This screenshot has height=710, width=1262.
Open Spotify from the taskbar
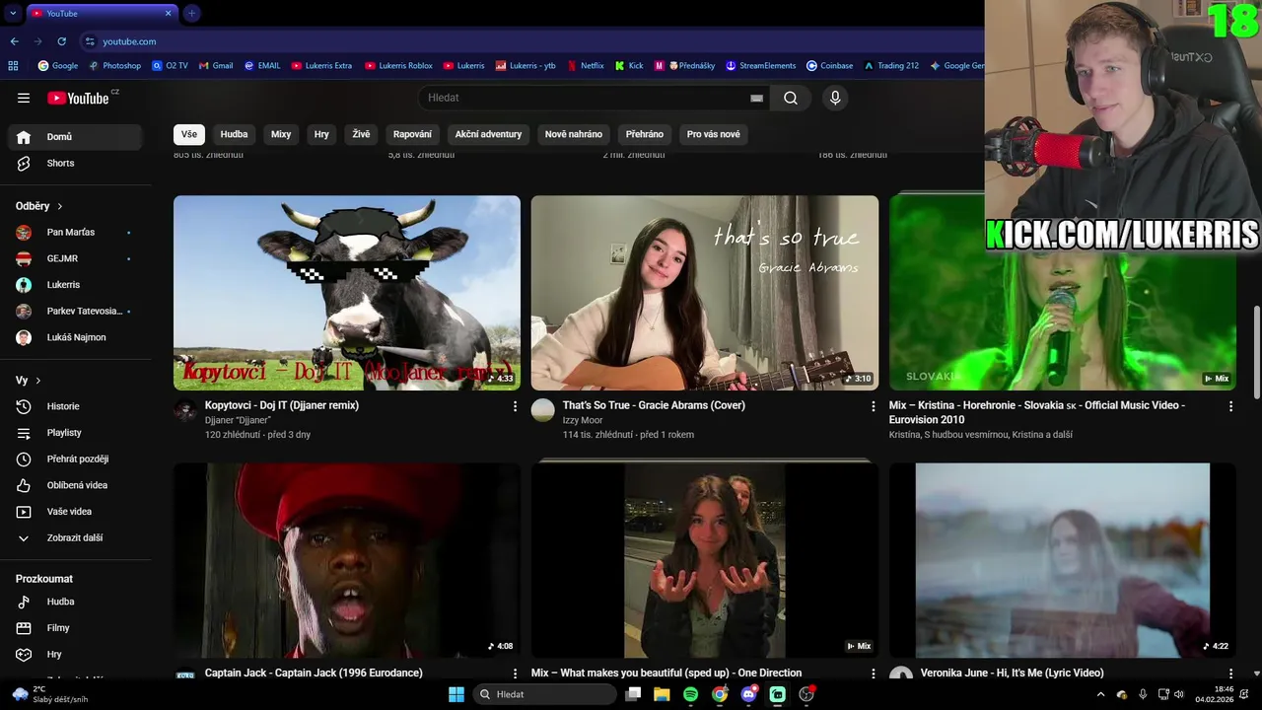coord(690,694)
